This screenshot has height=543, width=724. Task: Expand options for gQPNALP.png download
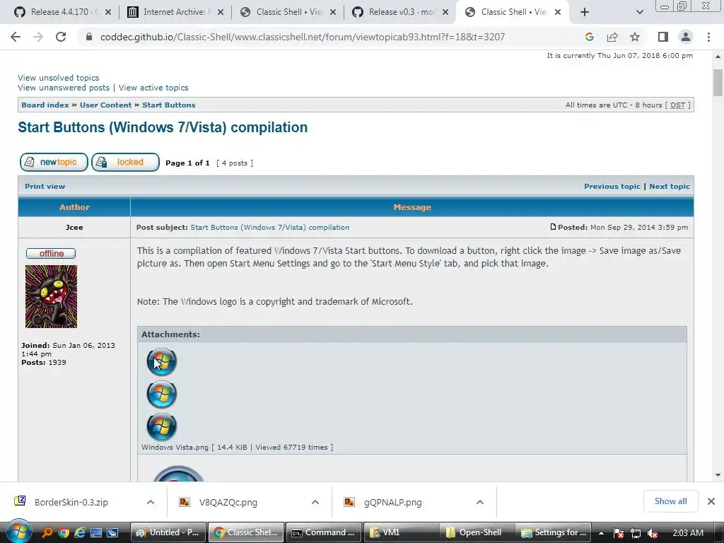[x=480, y=502]
